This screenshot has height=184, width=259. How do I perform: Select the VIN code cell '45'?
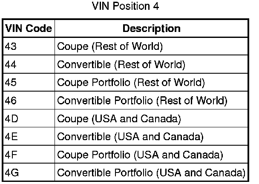click(x=10, y=83)
